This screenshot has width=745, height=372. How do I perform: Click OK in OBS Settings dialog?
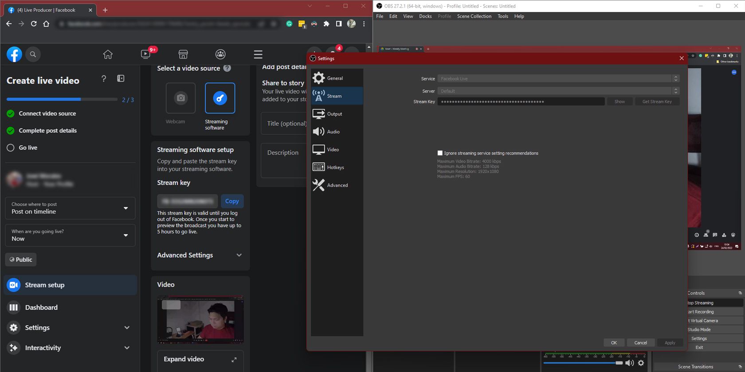click(x=614, y=343)
